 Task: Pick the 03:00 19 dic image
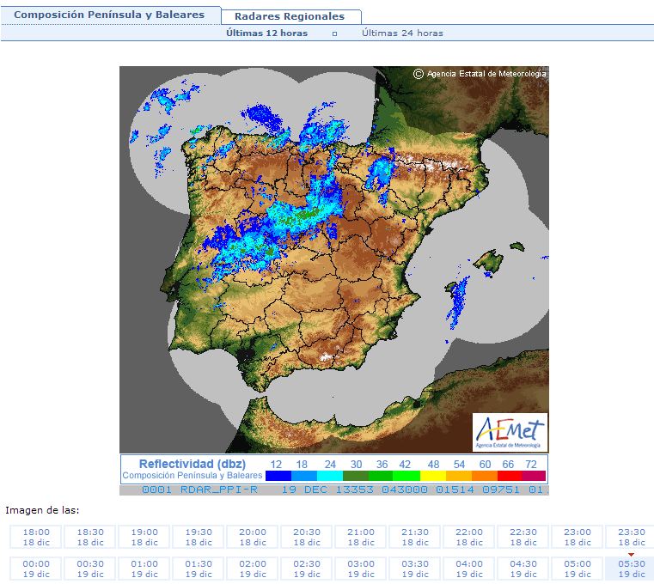pos(361,569)
